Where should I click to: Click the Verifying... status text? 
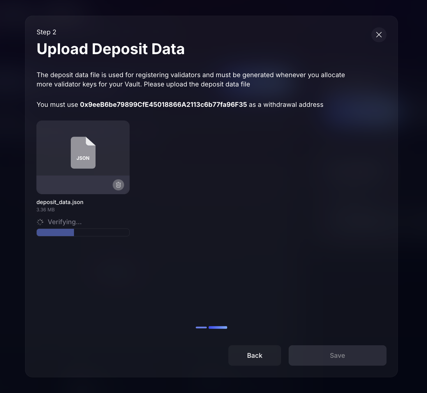(65, 222)
